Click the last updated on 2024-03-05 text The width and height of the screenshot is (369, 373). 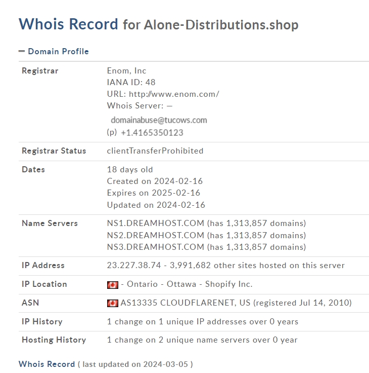tap(135, 364)
